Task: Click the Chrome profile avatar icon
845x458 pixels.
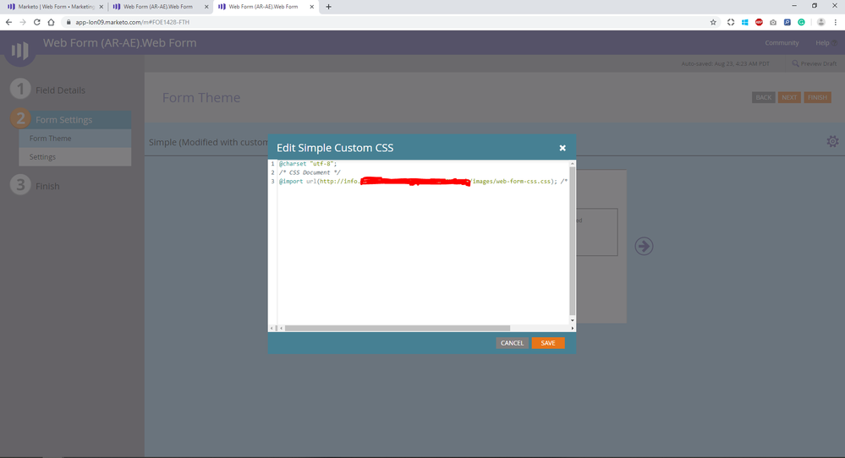Action: click(820, 22)
